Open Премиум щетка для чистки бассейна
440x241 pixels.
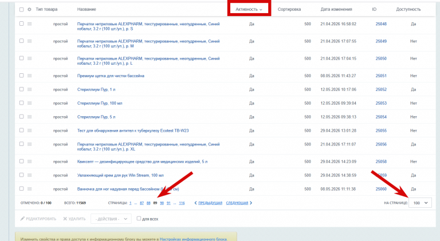coord(111,76)
